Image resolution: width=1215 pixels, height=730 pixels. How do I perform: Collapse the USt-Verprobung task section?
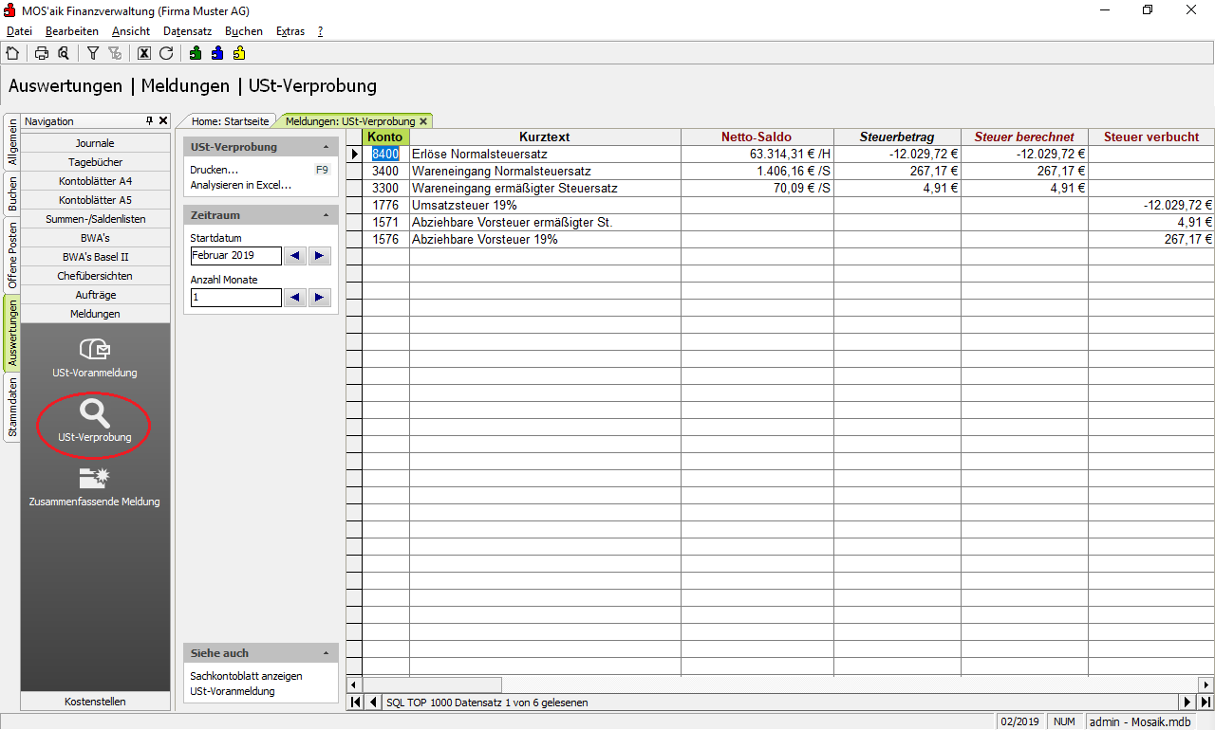pyautogui.click(x=326, y=148)
